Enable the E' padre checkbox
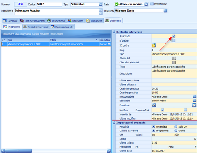 (x=174, y=41)
